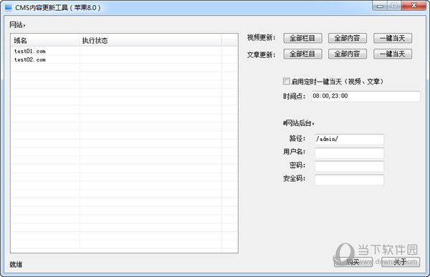Click 全部内容 button in 视频更新 row

tap(348, 38)
